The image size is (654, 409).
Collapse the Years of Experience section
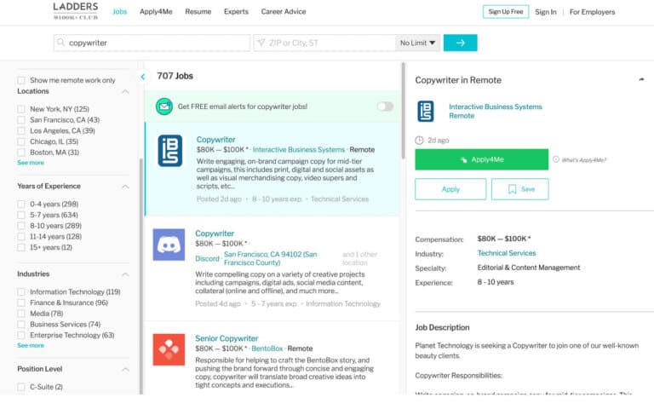(x=125, y=187)
